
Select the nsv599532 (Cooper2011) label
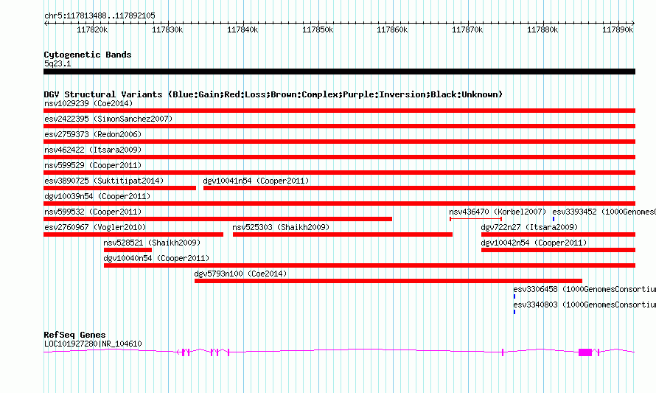(93, 212)
